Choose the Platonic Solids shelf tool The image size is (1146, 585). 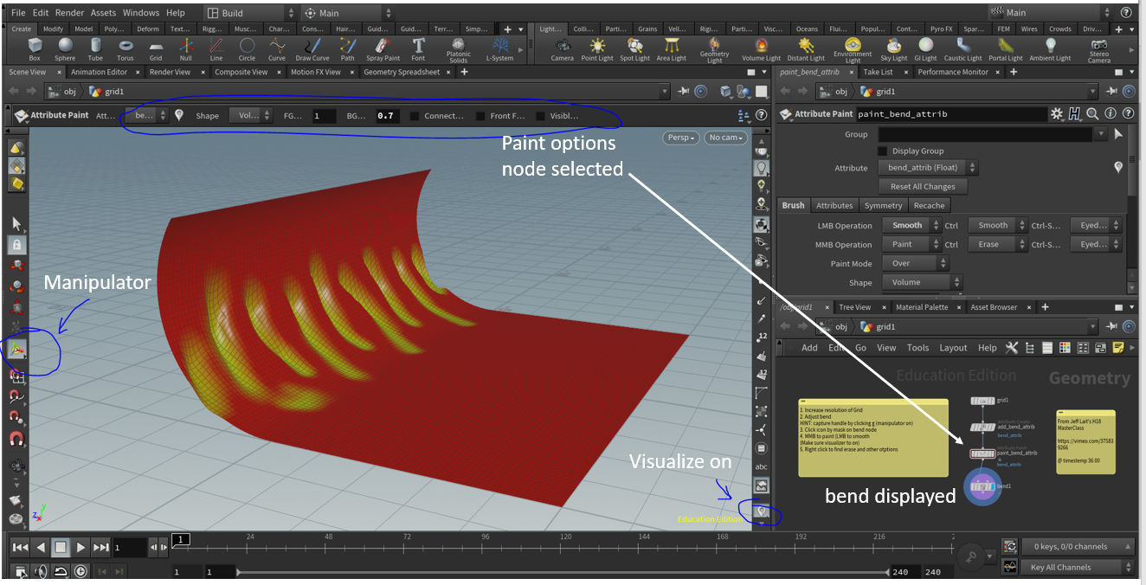click(459, 49)
